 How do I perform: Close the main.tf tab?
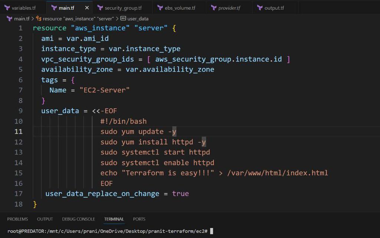click(x=87, y=8)
